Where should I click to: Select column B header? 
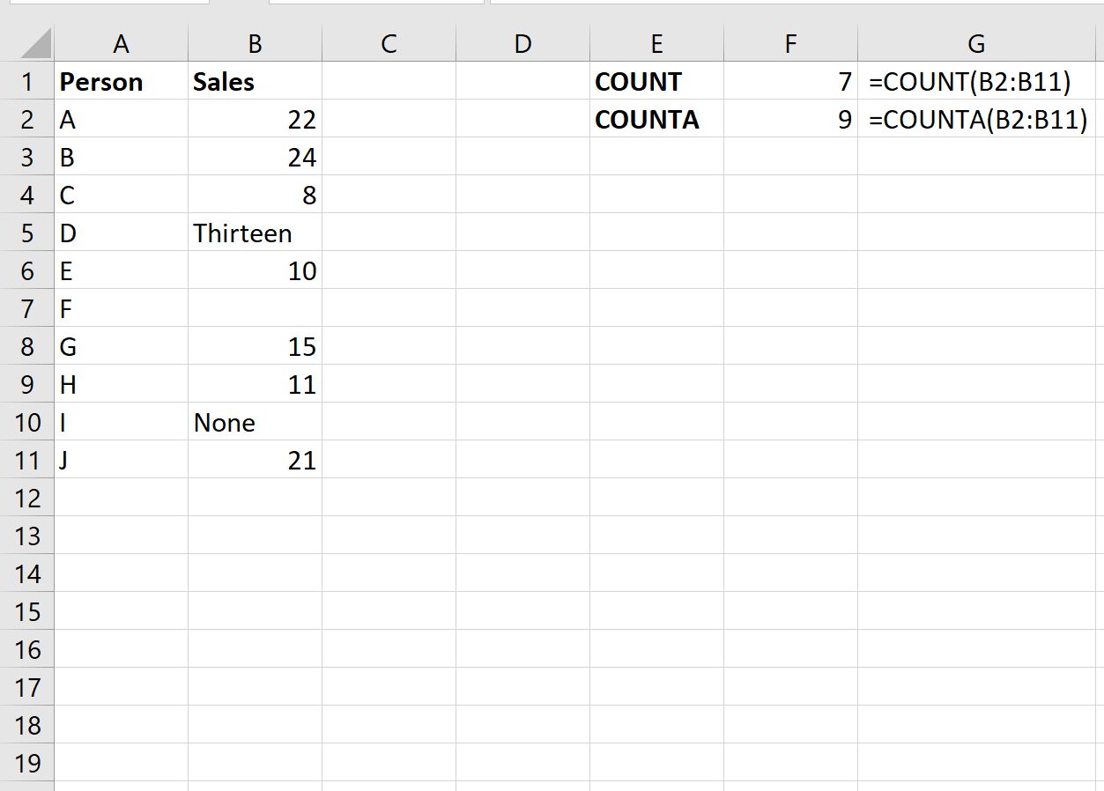(x=255, y=43)
